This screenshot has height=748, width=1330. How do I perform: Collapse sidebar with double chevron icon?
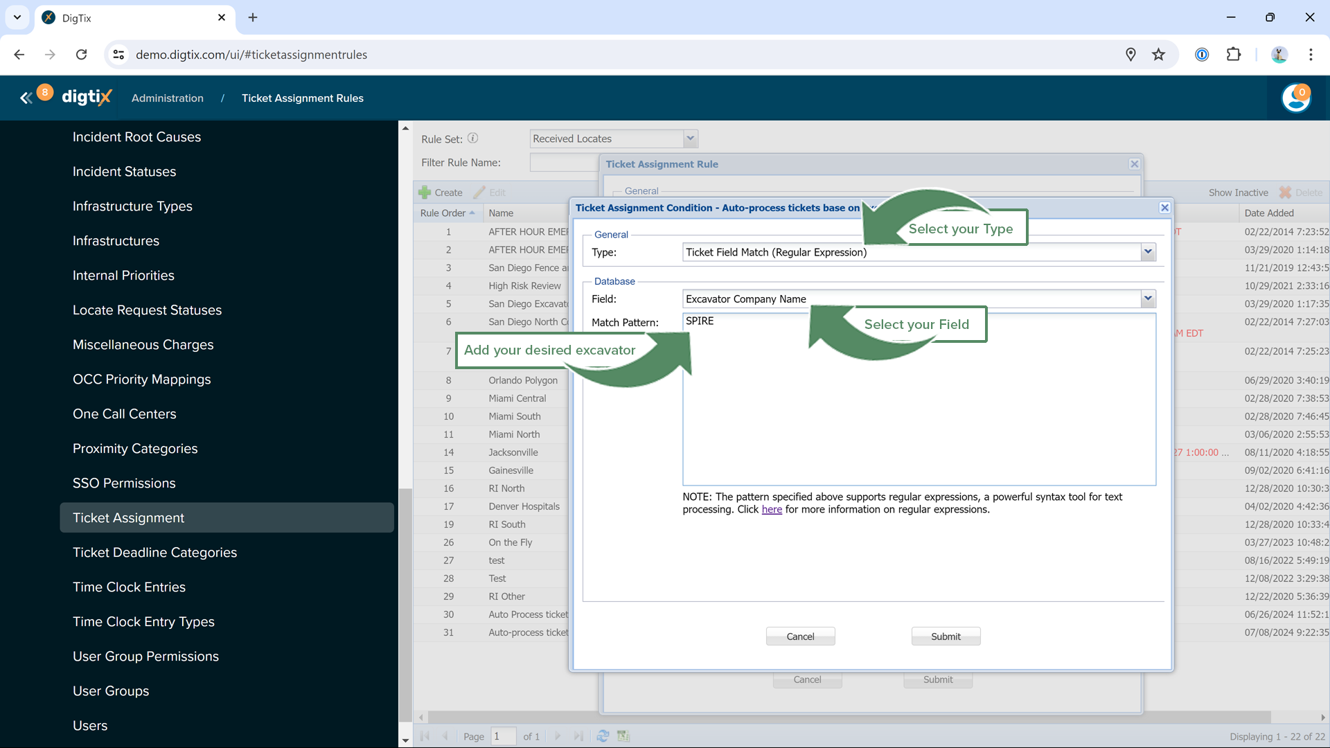[26, 98]
